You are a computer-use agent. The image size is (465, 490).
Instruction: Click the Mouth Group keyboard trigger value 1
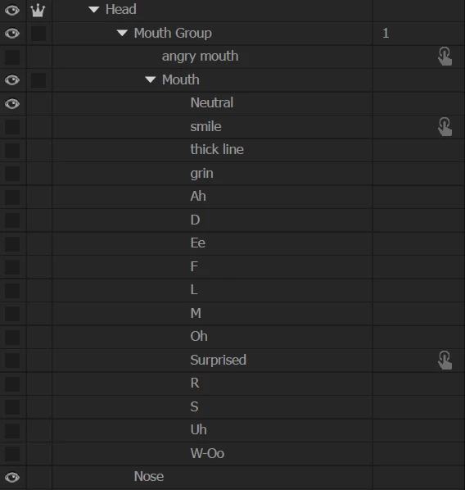pos(386,33)
